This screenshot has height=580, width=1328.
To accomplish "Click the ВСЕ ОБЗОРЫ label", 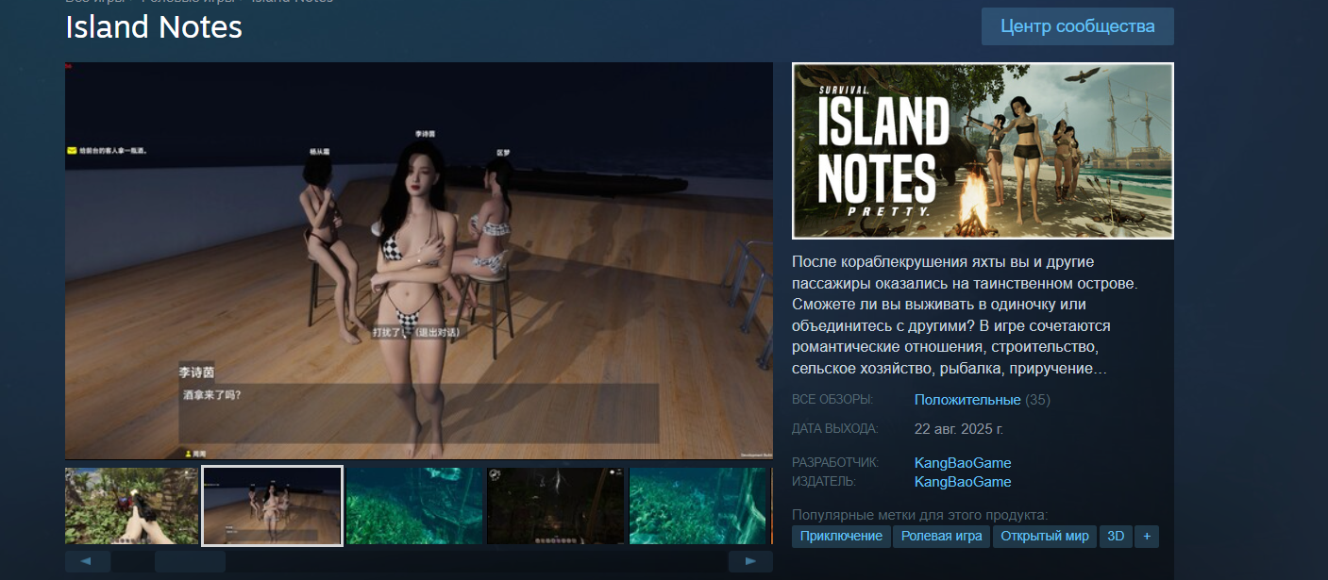I will pyautogui.click(x=832, y=400).
